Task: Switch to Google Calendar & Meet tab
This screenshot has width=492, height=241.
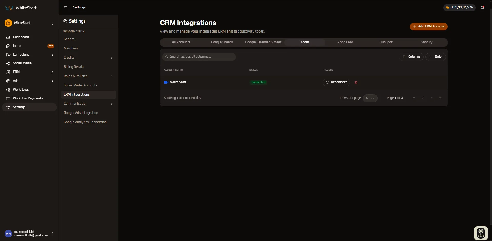Action: coord(263,42)
